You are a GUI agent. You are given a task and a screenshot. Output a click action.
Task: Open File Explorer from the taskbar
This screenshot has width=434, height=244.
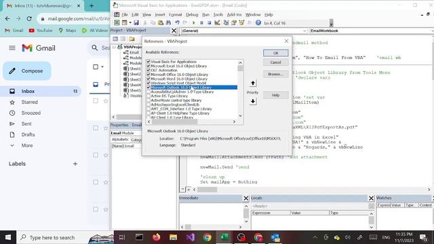pos(174,237)
